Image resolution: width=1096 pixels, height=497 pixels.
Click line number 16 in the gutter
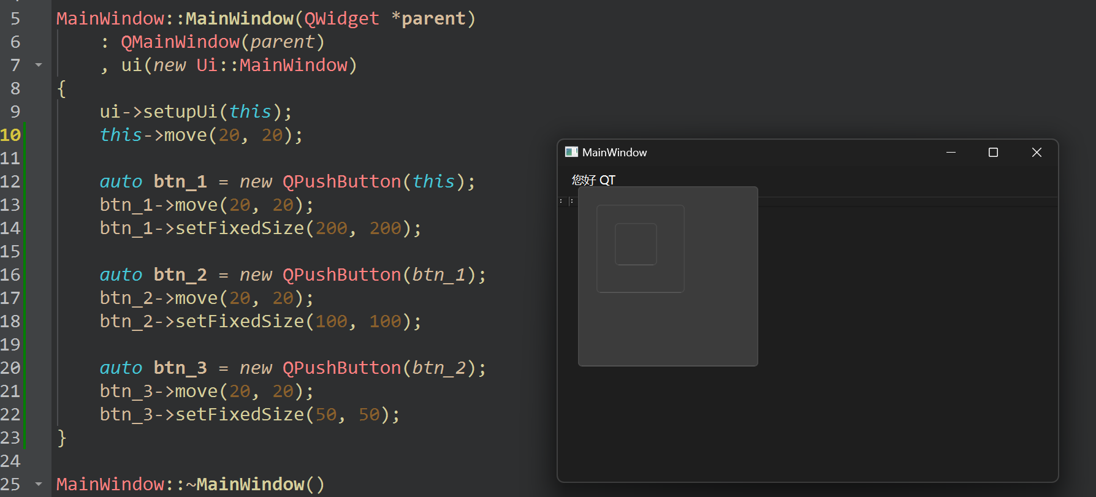(10, 275)
